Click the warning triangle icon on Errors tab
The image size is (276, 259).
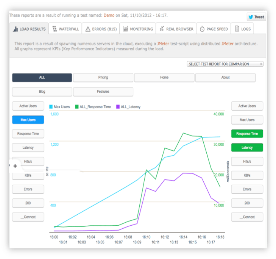point(88,29)
